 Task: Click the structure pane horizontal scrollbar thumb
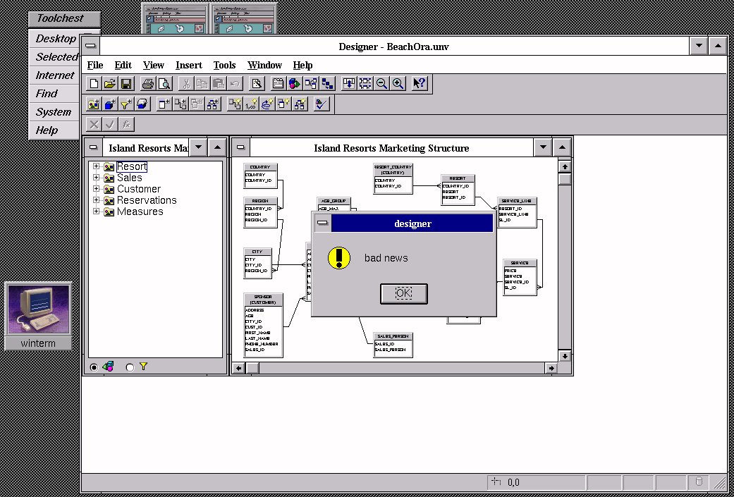pos(252,368)
